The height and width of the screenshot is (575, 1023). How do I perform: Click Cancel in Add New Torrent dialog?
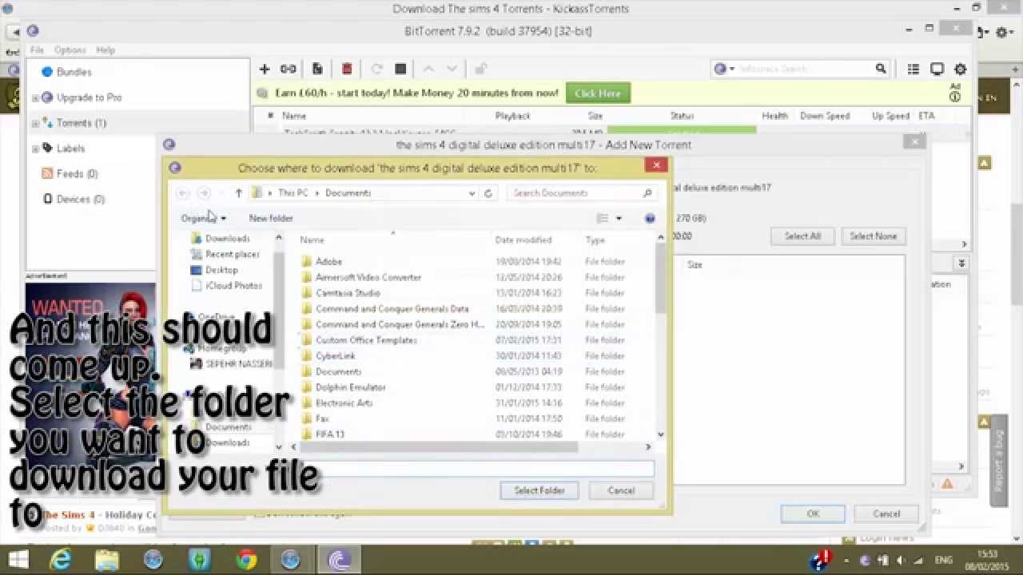tap(886, 514)
